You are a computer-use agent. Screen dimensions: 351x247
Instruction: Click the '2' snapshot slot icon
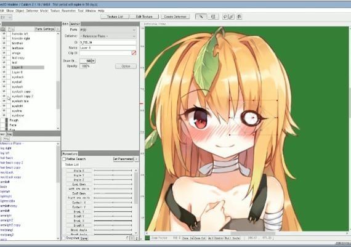pos(136,238)
